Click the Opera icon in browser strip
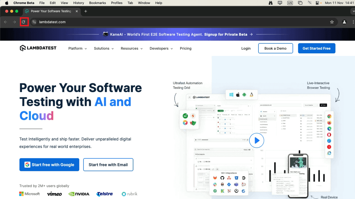 pos(329,135)
